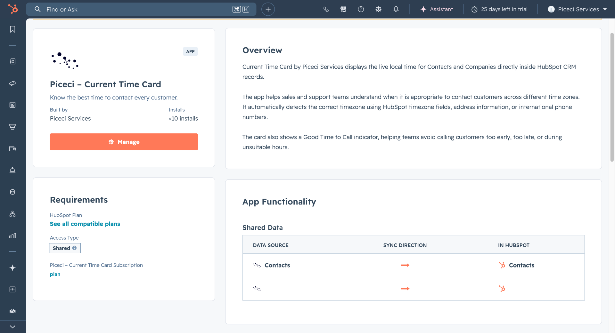Open Breeze AI sparkle sidebar icon
This screenshot has height=333, width=615.
(12, 268)
